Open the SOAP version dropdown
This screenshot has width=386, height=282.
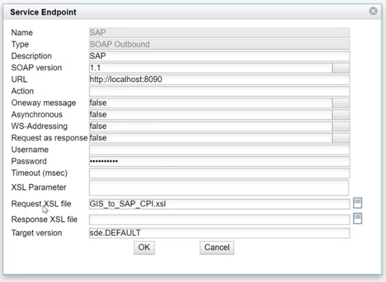341,68
